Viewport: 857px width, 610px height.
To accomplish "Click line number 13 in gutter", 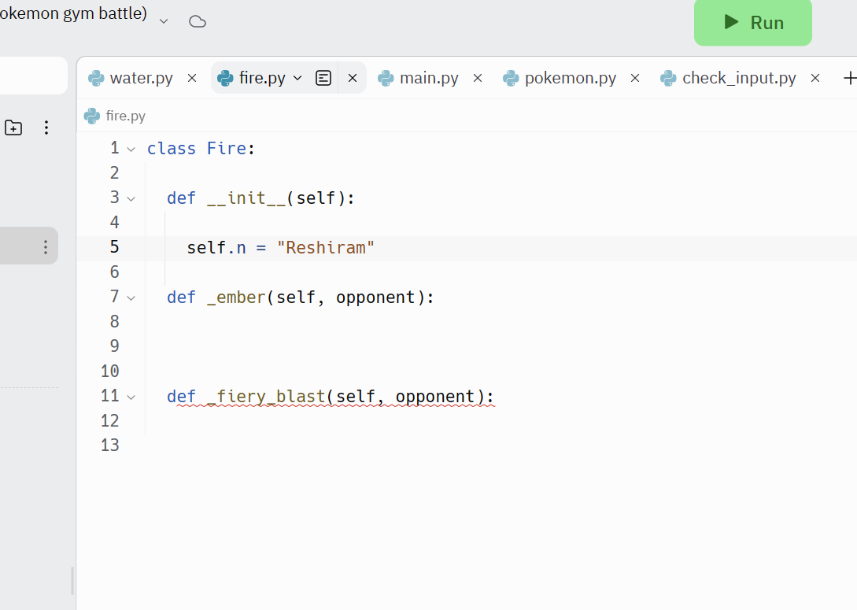I will (x=110, y=445).
